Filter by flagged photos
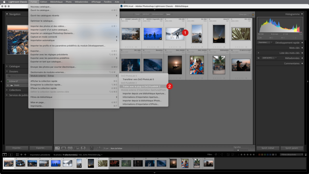309x174 pixels. 216,154
